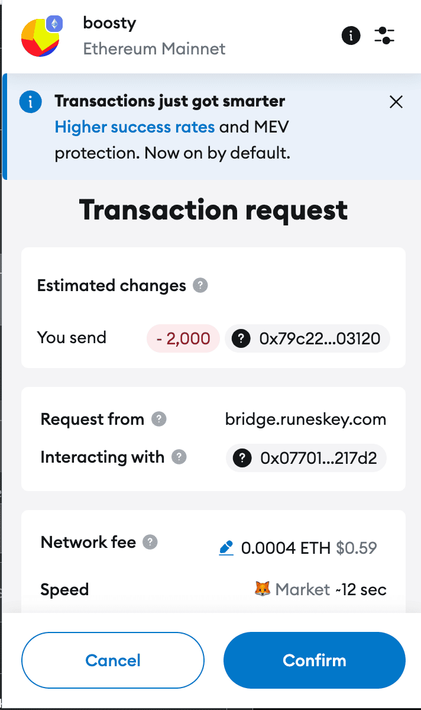This screenshot has width=421, height=710.
Task: Click Ethereum Mainnet network name
Action: click(x=154, y=49)
